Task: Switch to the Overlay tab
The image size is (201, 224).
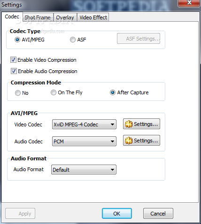Action: click(x=65, y=17)
